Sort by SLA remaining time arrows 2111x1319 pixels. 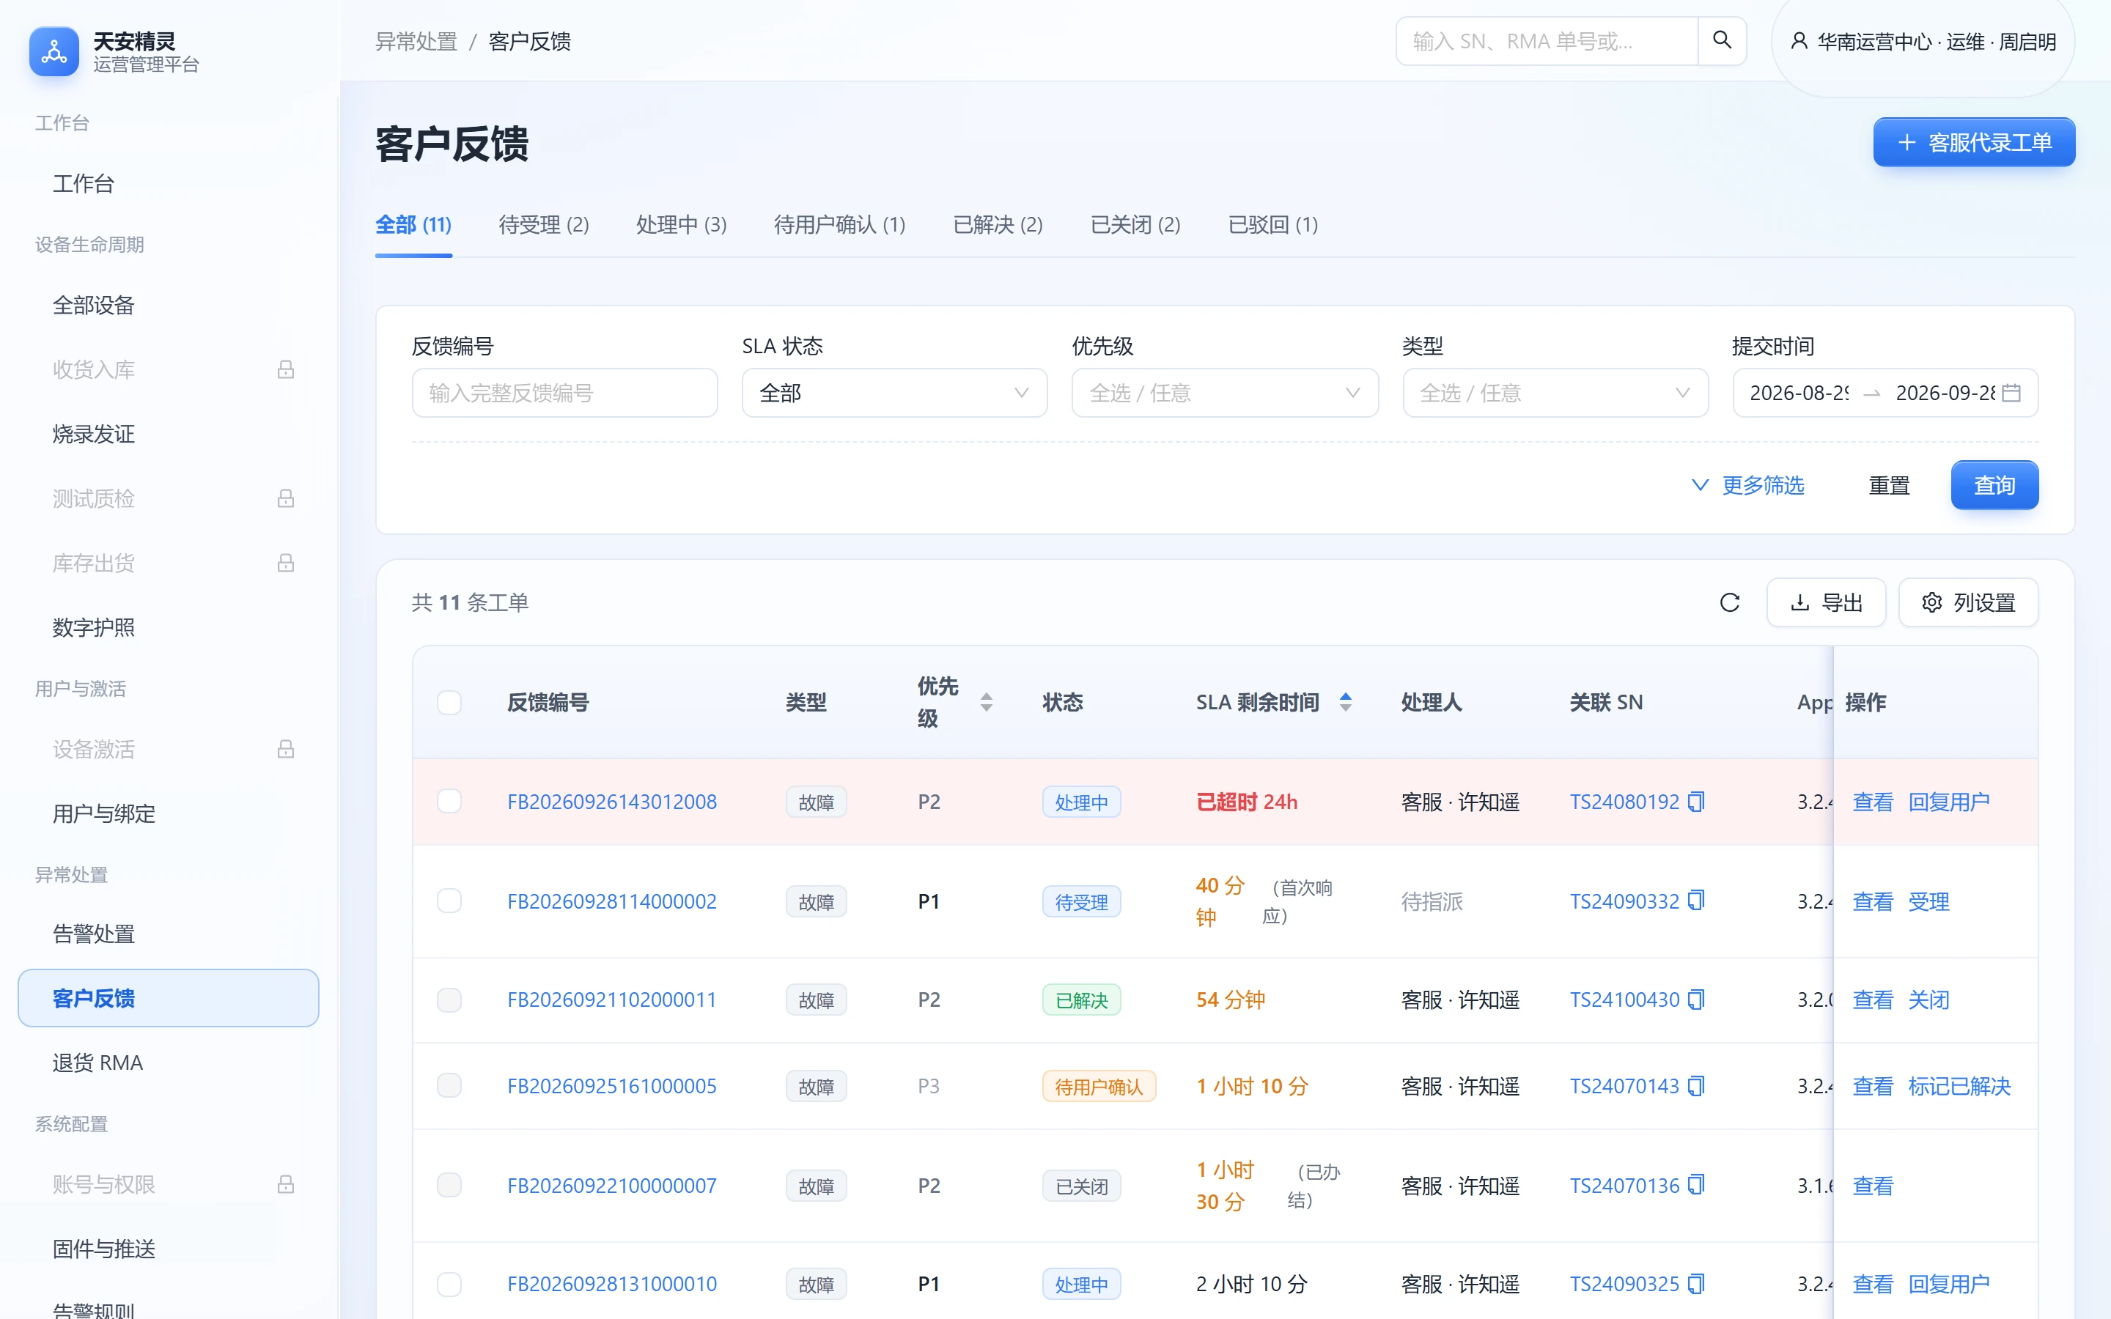pos(1345,702)
